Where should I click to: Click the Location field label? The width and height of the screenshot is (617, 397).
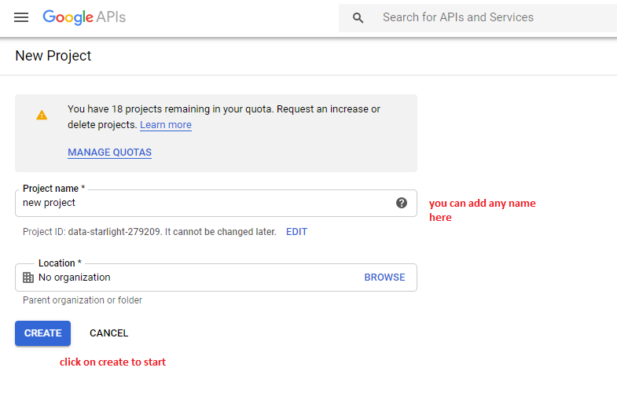[x=60, y=263]
